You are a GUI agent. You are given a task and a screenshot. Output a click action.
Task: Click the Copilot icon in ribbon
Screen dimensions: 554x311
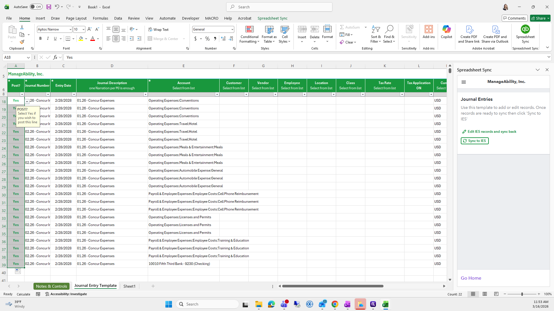pos(446,32)
